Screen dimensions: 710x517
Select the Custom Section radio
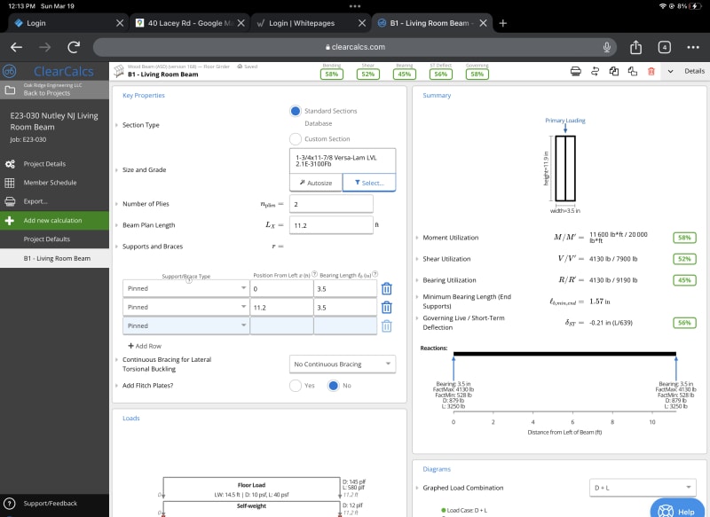(x=296, y=138)
